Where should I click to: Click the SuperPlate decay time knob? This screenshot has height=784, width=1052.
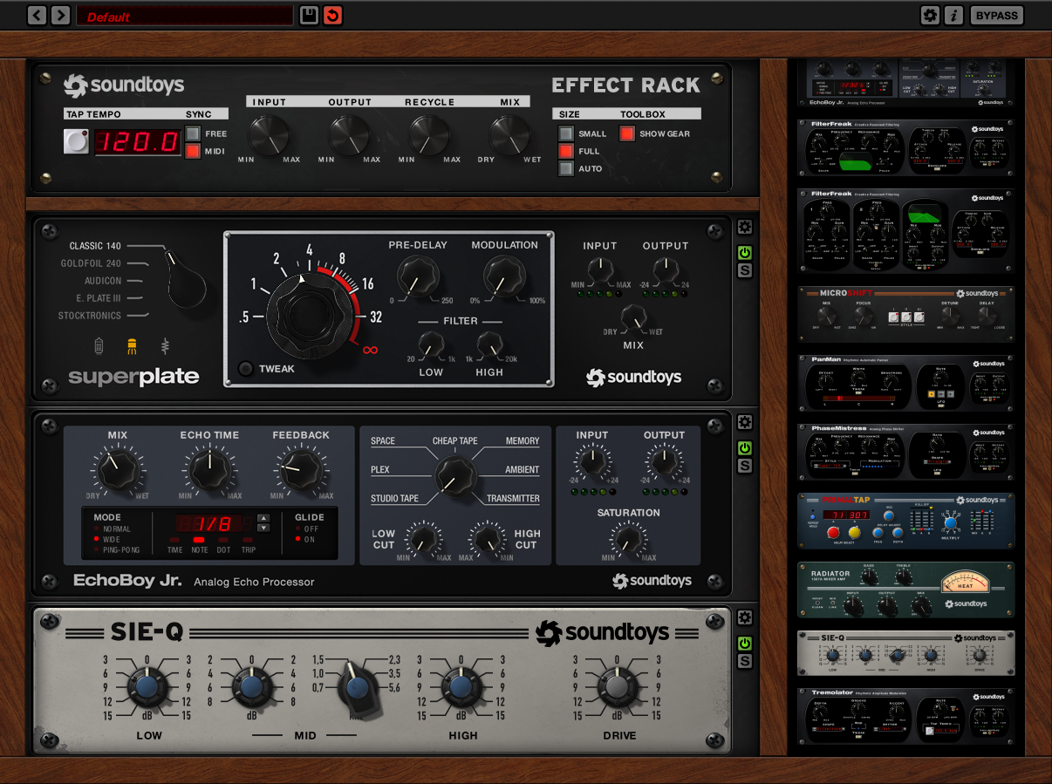click(x=308, y=317)
